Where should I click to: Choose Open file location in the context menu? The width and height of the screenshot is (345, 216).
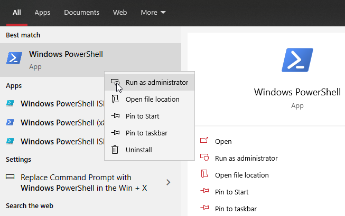click(150, 100)
